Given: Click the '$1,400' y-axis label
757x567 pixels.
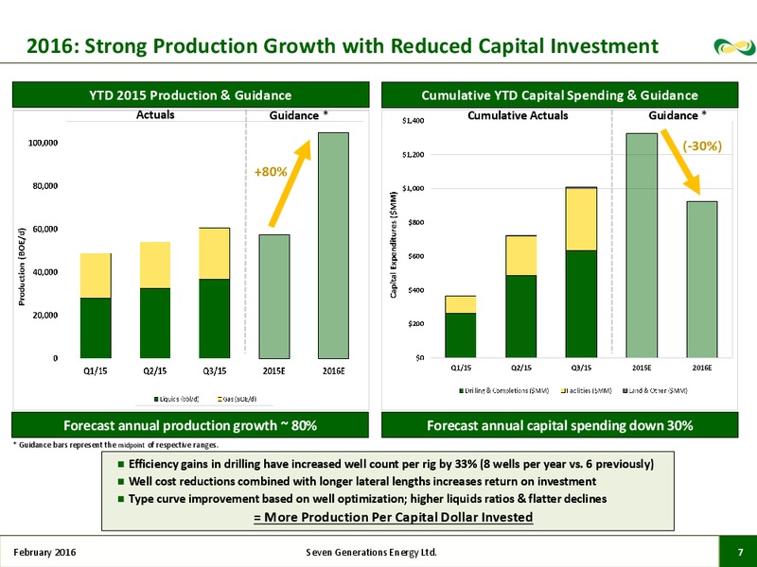Looking at the screenshot, I should tap(414, 121).
